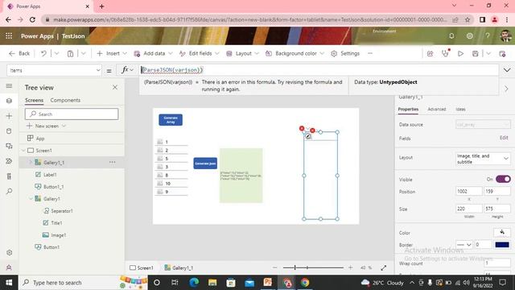Viewport: 515px width, 290px height.
Task: Open the Edit fields menu
Action: pyautogui.click(x=199, y=53)
